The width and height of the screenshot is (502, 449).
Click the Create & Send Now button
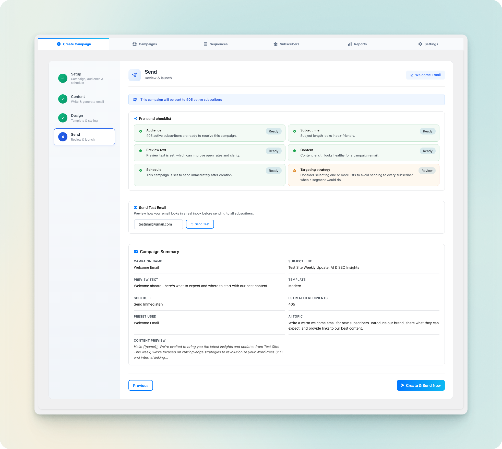pos(421,385)
